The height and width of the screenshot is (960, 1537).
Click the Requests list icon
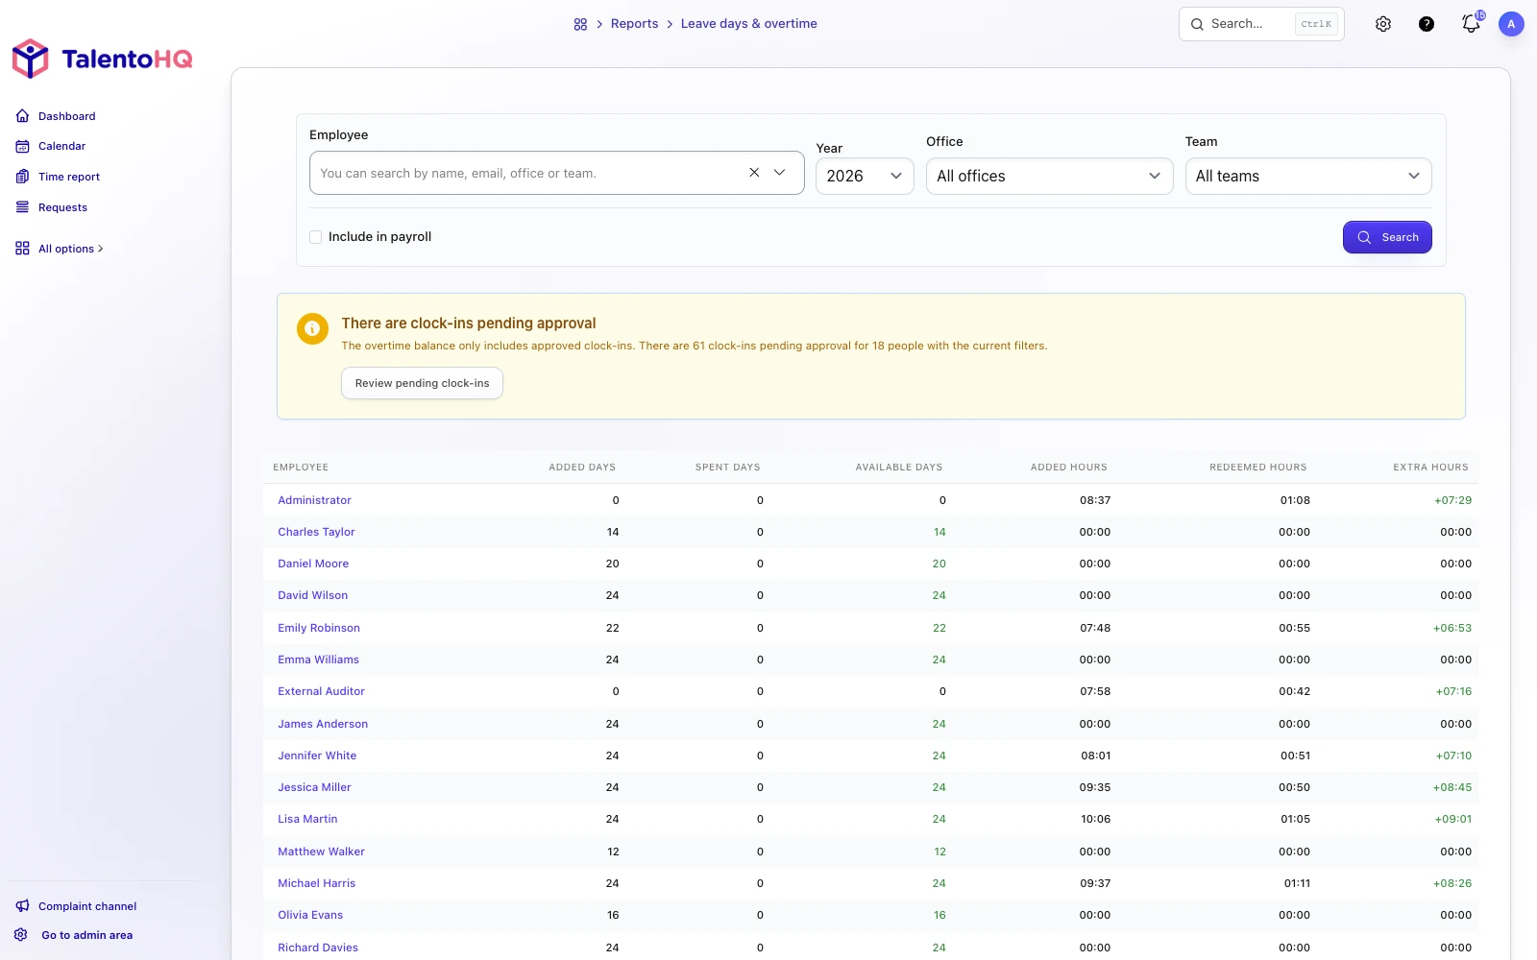pos(22,207)
